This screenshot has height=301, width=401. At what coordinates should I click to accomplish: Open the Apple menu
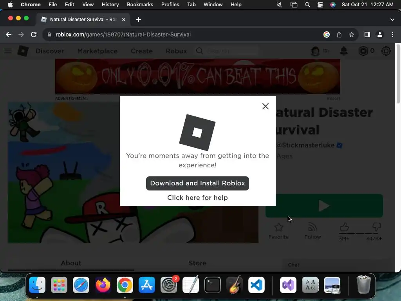(10, 5)
